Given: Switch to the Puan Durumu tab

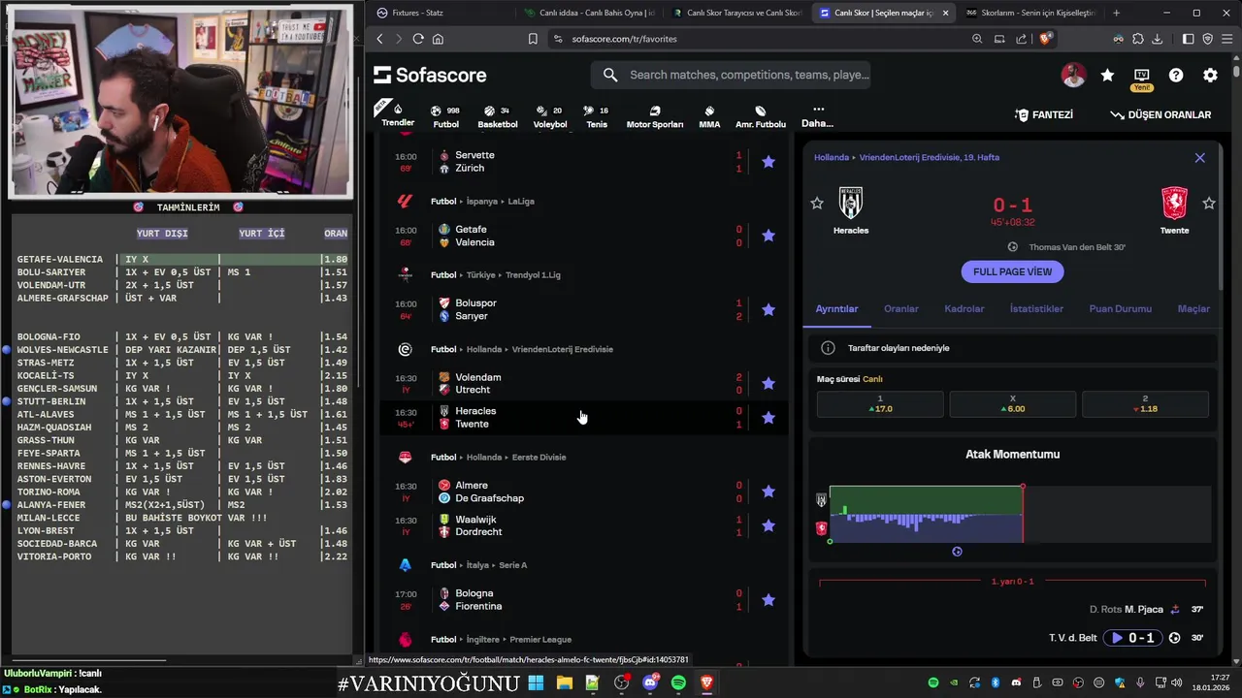Looking at the screenshot, I should (x=1121, y=308).
